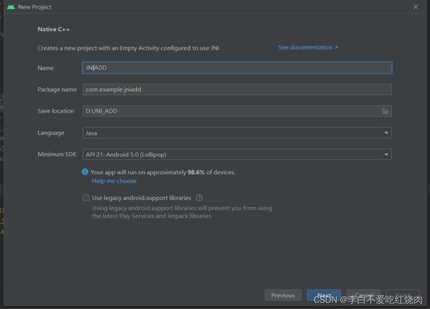430x309 pixels.
Task: Open the folder browse icon for Save location
Action: [385, 111]
